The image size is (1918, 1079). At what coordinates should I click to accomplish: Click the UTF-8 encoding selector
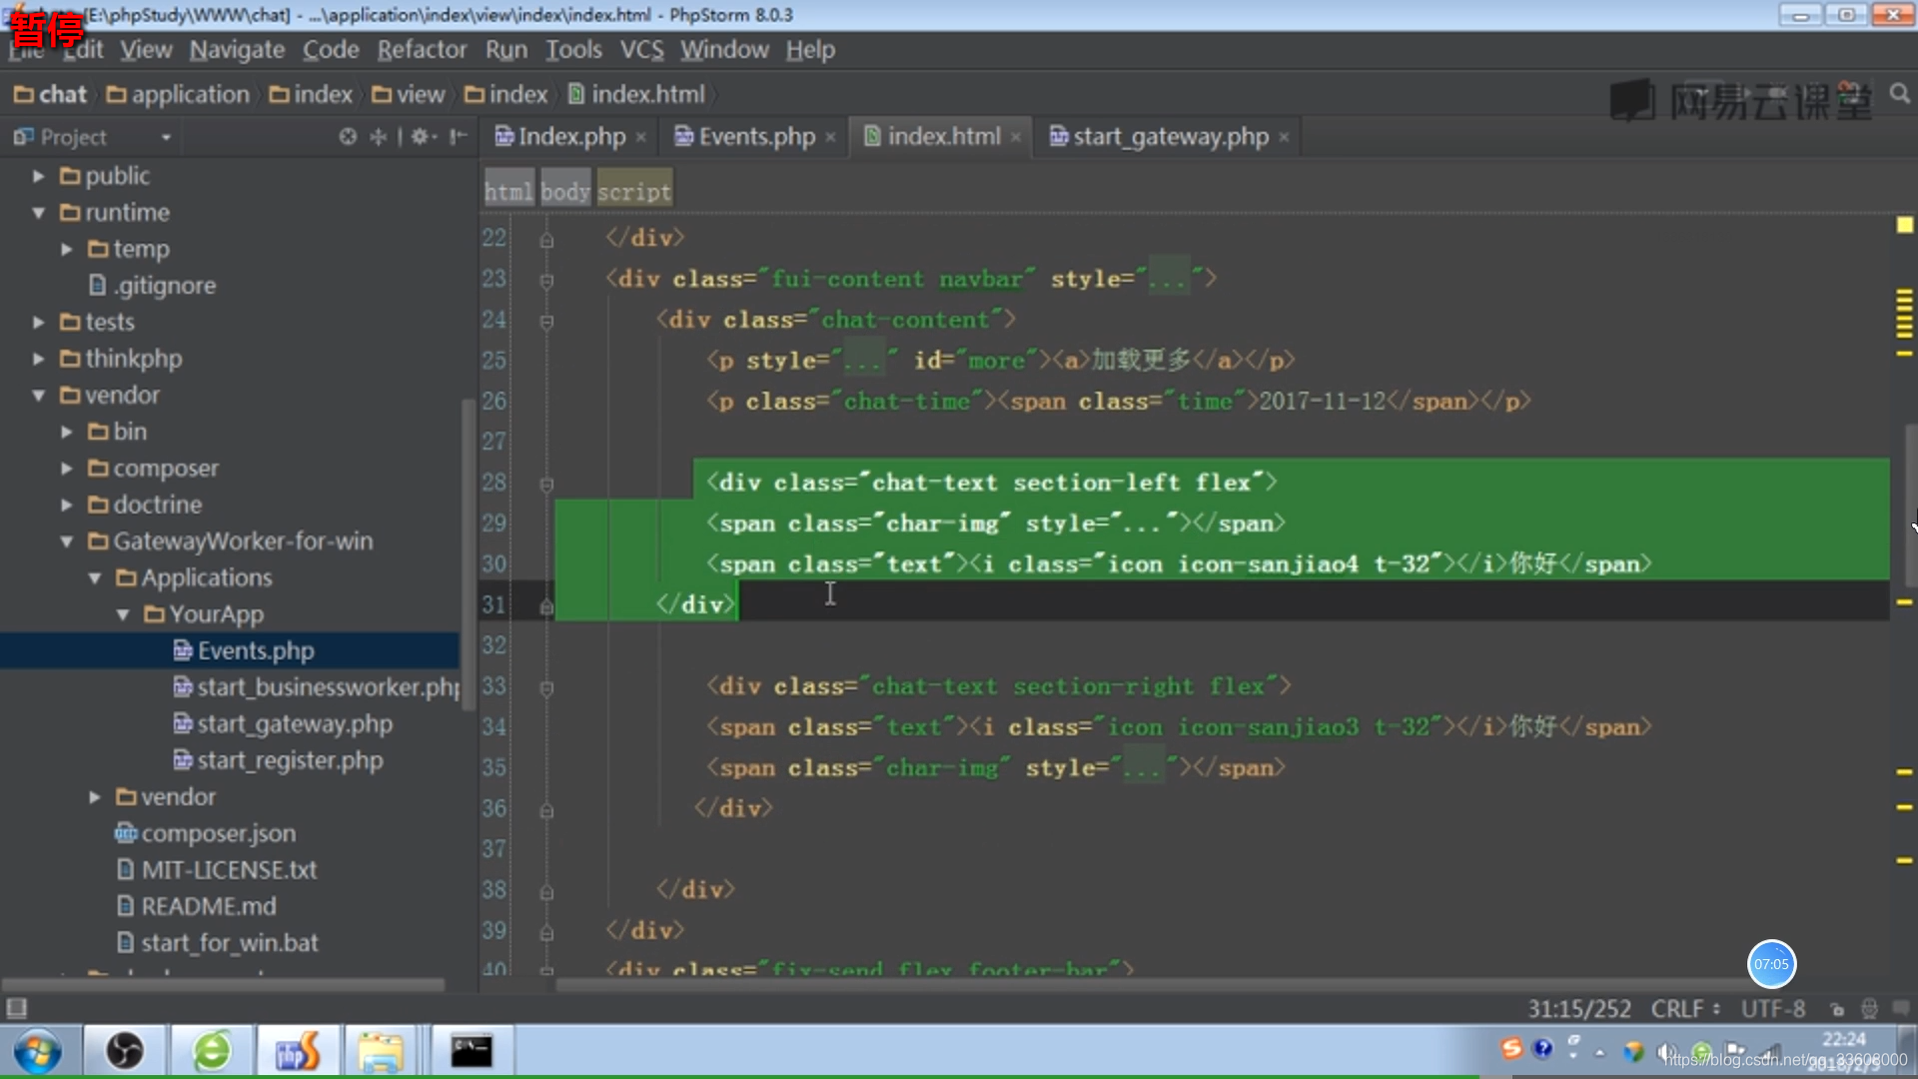click(1773, 1009)
